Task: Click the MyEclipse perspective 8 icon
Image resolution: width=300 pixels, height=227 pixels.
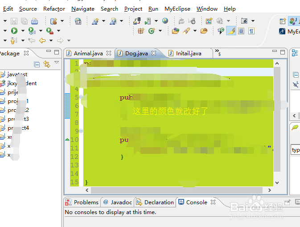Action: [282, 31]
